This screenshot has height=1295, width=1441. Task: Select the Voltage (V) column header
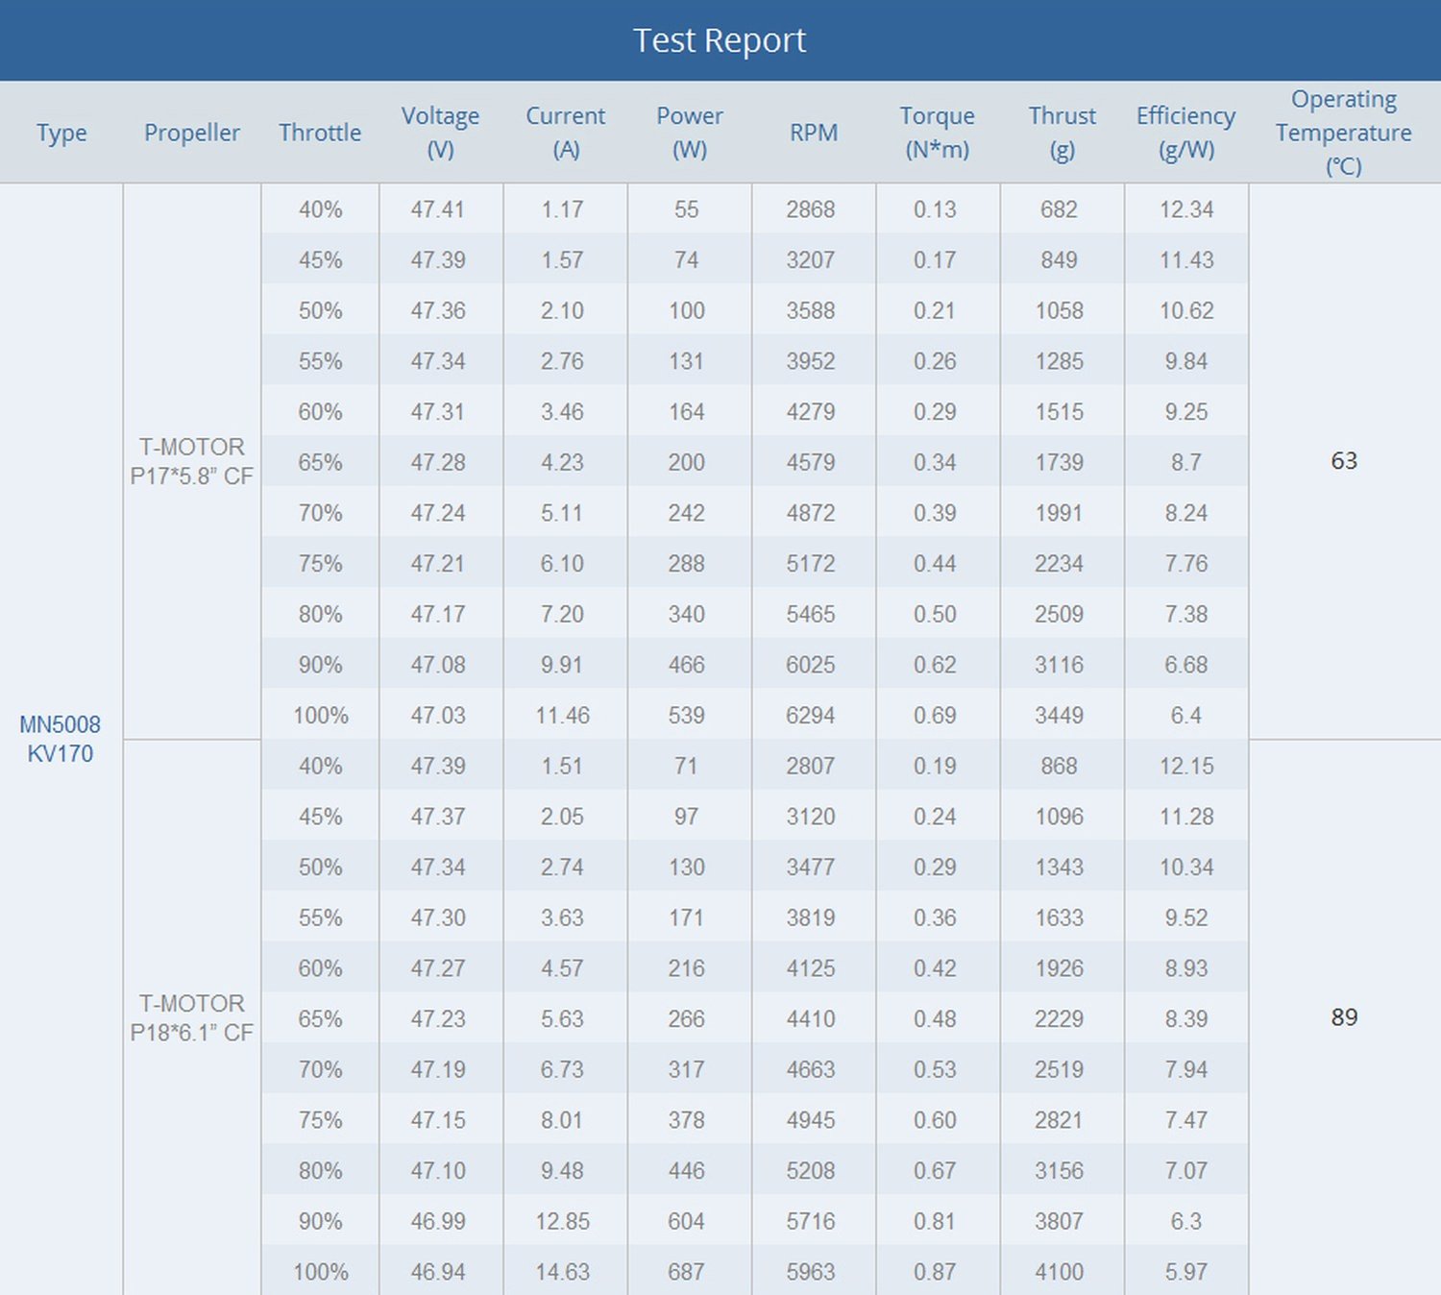tap(440, 133)
